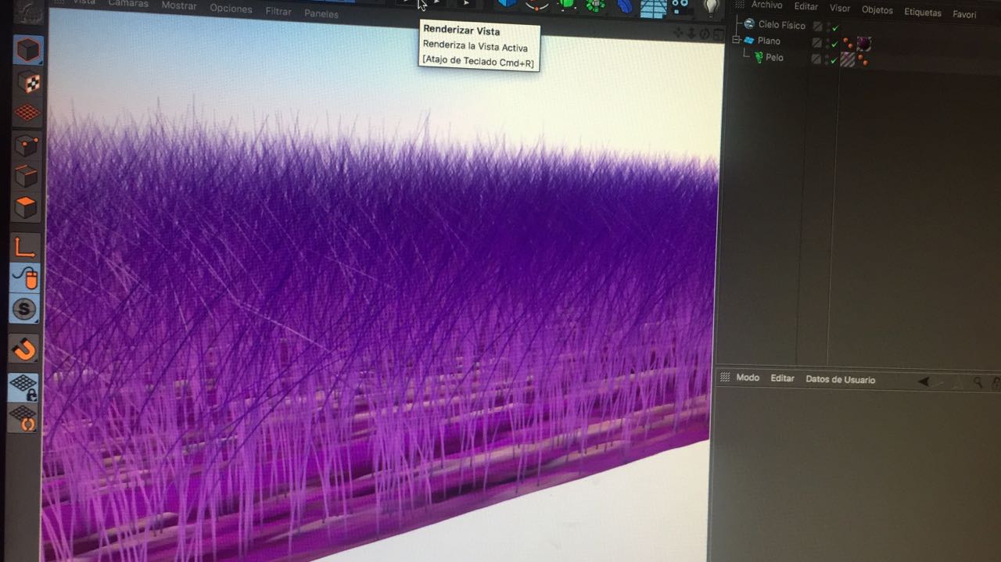The width and height of the screenshot is (1001, 562).
Task: Enable Snap magnet icon
Action: 24,349
